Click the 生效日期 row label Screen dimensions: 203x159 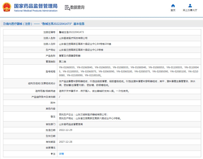click(50, 136)
